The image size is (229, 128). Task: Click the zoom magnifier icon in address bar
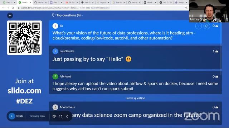point(186,8)
